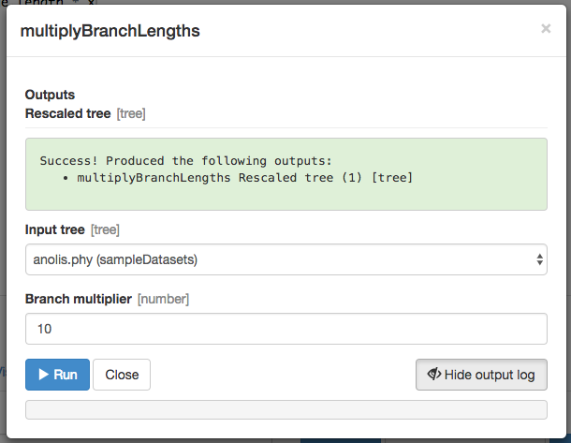Click the [number] type tag beside Branch multiplier
This screenshot has width=571, height=443.
pos(163,299)
